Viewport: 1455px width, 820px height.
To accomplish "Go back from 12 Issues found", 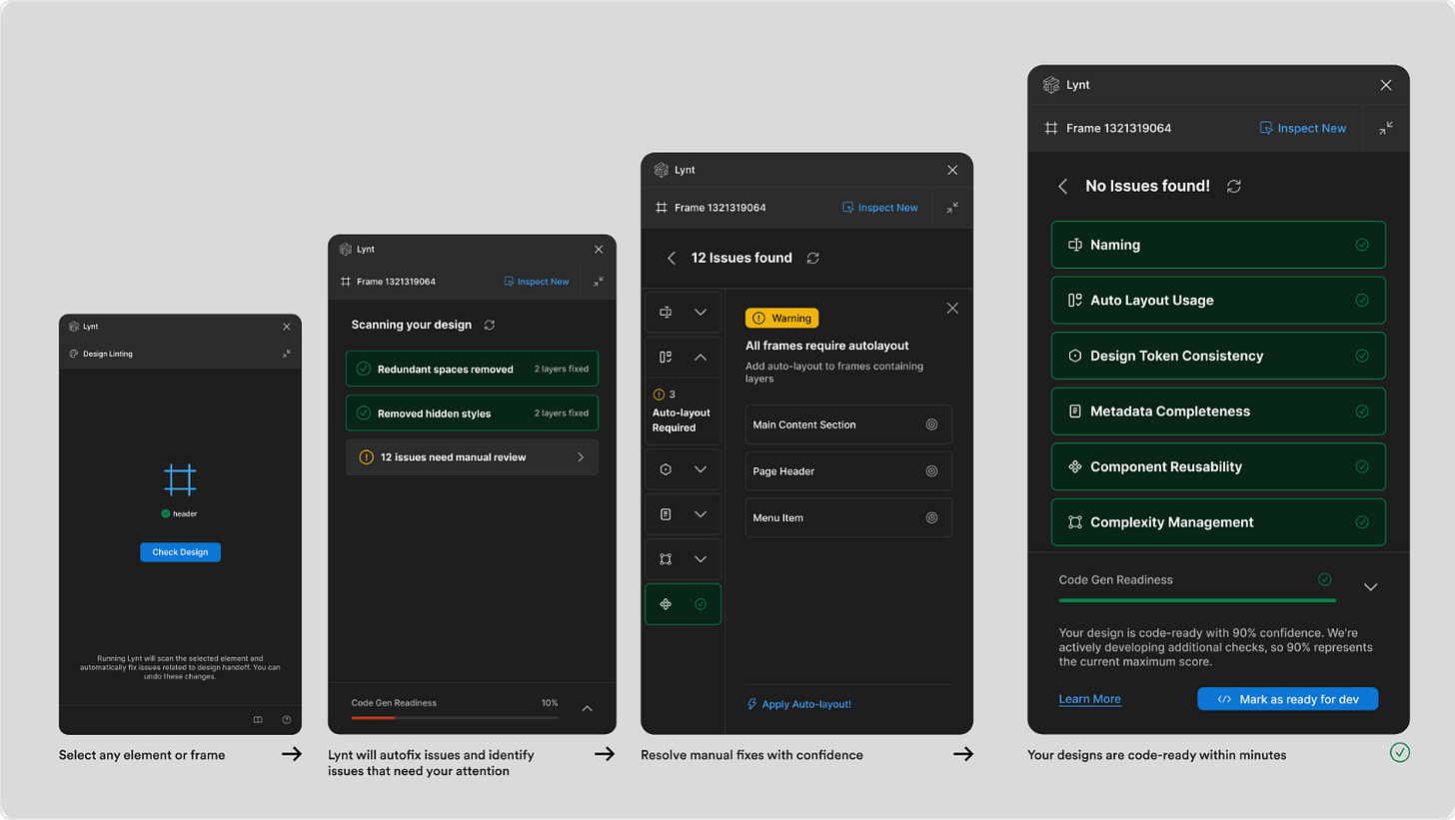I will click(672, 258).
